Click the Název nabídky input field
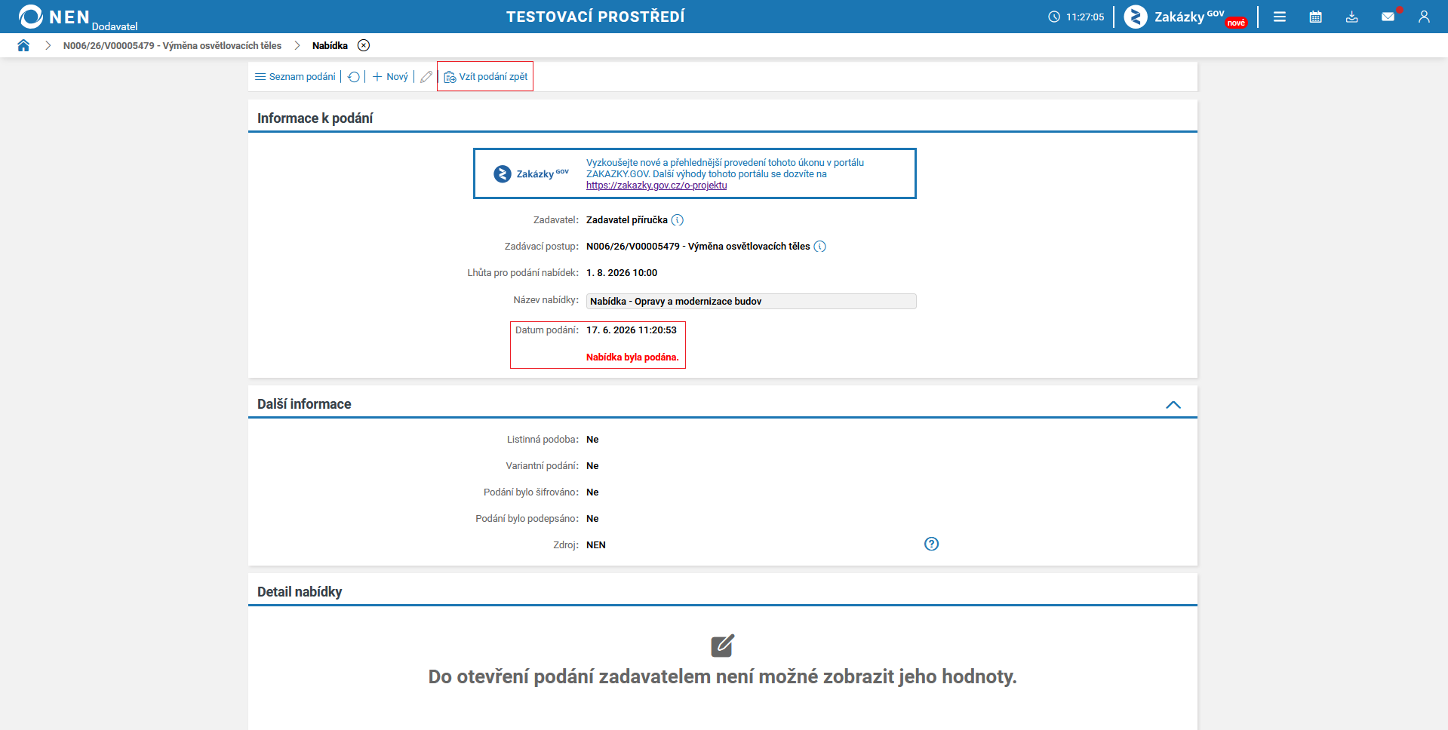Viewport: 1448px width, 730px height. coord(752,301)
